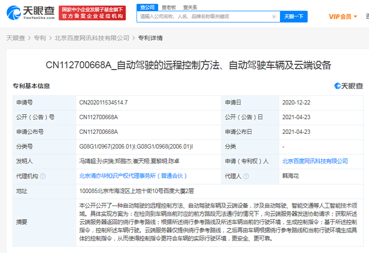This screenshot has width=369, height=253.
Task: Clear the search box with X icon
Action: [x=274, y=17]
